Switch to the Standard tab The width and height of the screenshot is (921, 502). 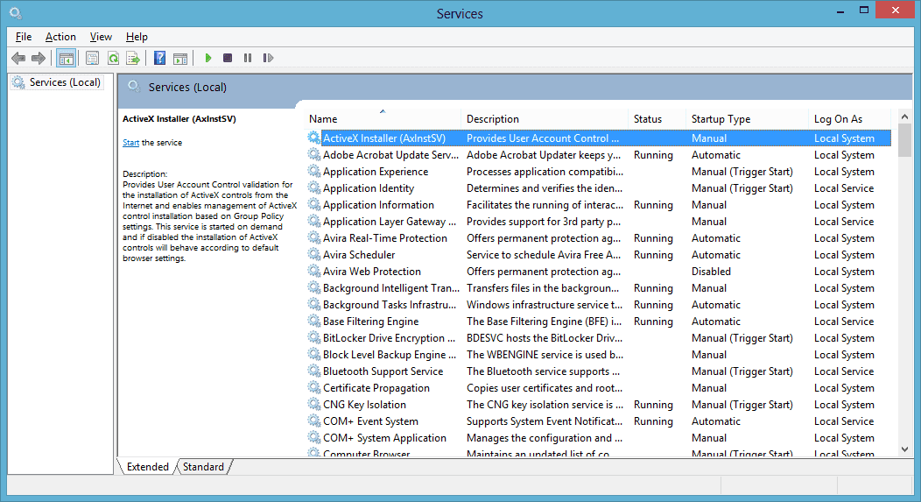203,467
